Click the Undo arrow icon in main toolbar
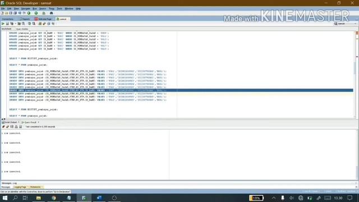Screen dimensions: 359x202 (x=20, y=13)
